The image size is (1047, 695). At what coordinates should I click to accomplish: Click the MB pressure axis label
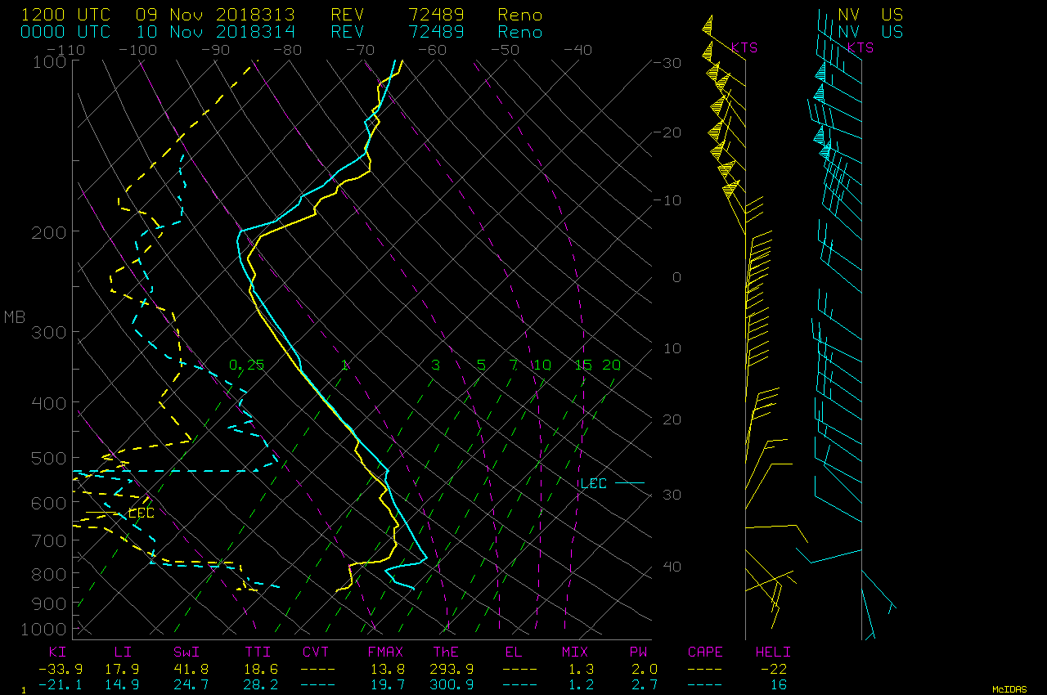(15, 317)
